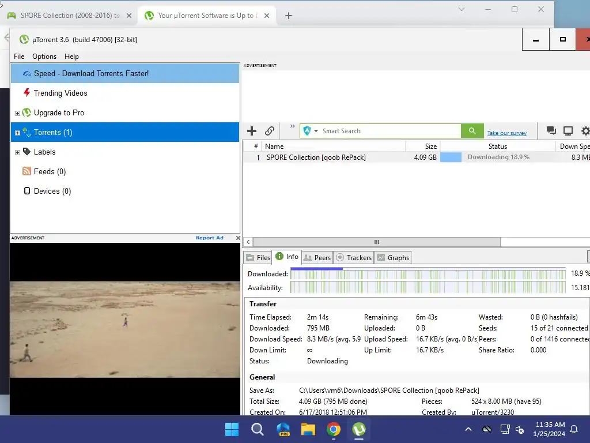Open preferences gear icon in toolbar
Image resolution: width=590 pixels, height=443 pixels.
click(585, 131)
